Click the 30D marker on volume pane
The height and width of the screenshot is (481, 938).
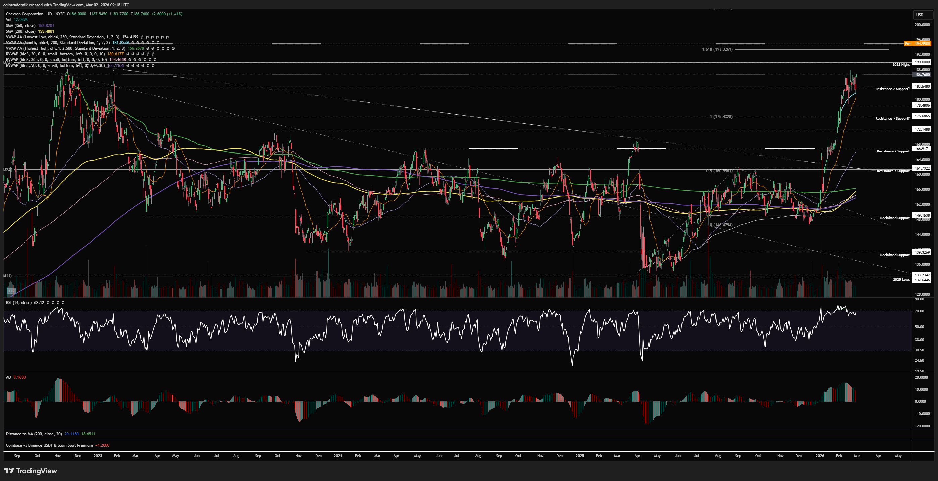tap(11, 291)
